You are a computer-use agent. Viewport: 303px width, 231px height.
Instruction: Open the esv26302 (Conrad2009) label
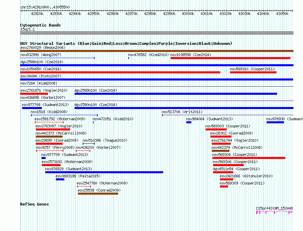pos(232,133)
